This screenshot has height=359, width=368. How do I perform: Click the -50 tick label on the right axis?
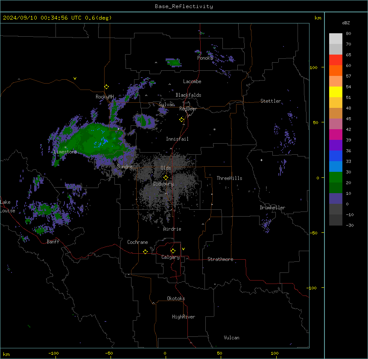(x=313, y=233)
